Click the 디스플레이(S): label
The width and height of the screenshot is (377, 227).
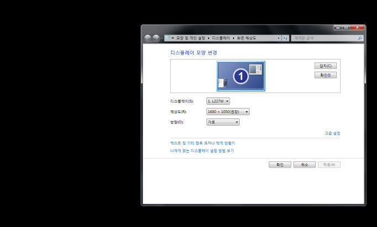[182, 101]
